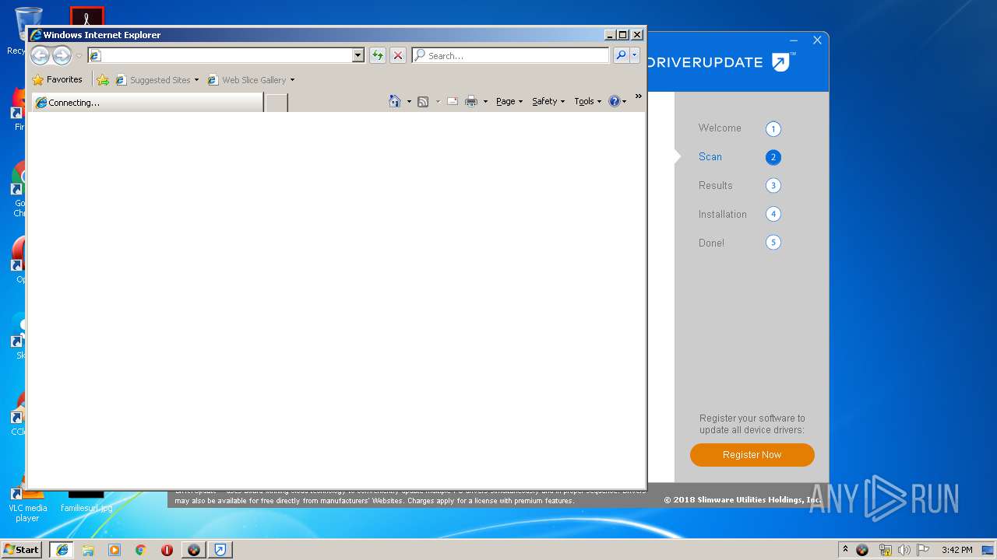
Task: Select the Done! step in DriverUpdate
Action: [711, 243]
